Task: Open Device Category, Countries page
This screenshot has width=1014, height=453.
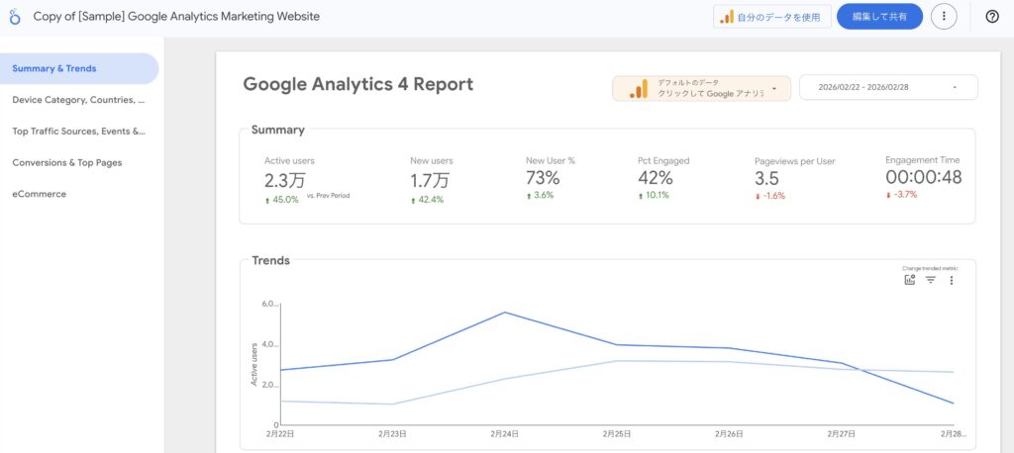Action: coord(78,100)
